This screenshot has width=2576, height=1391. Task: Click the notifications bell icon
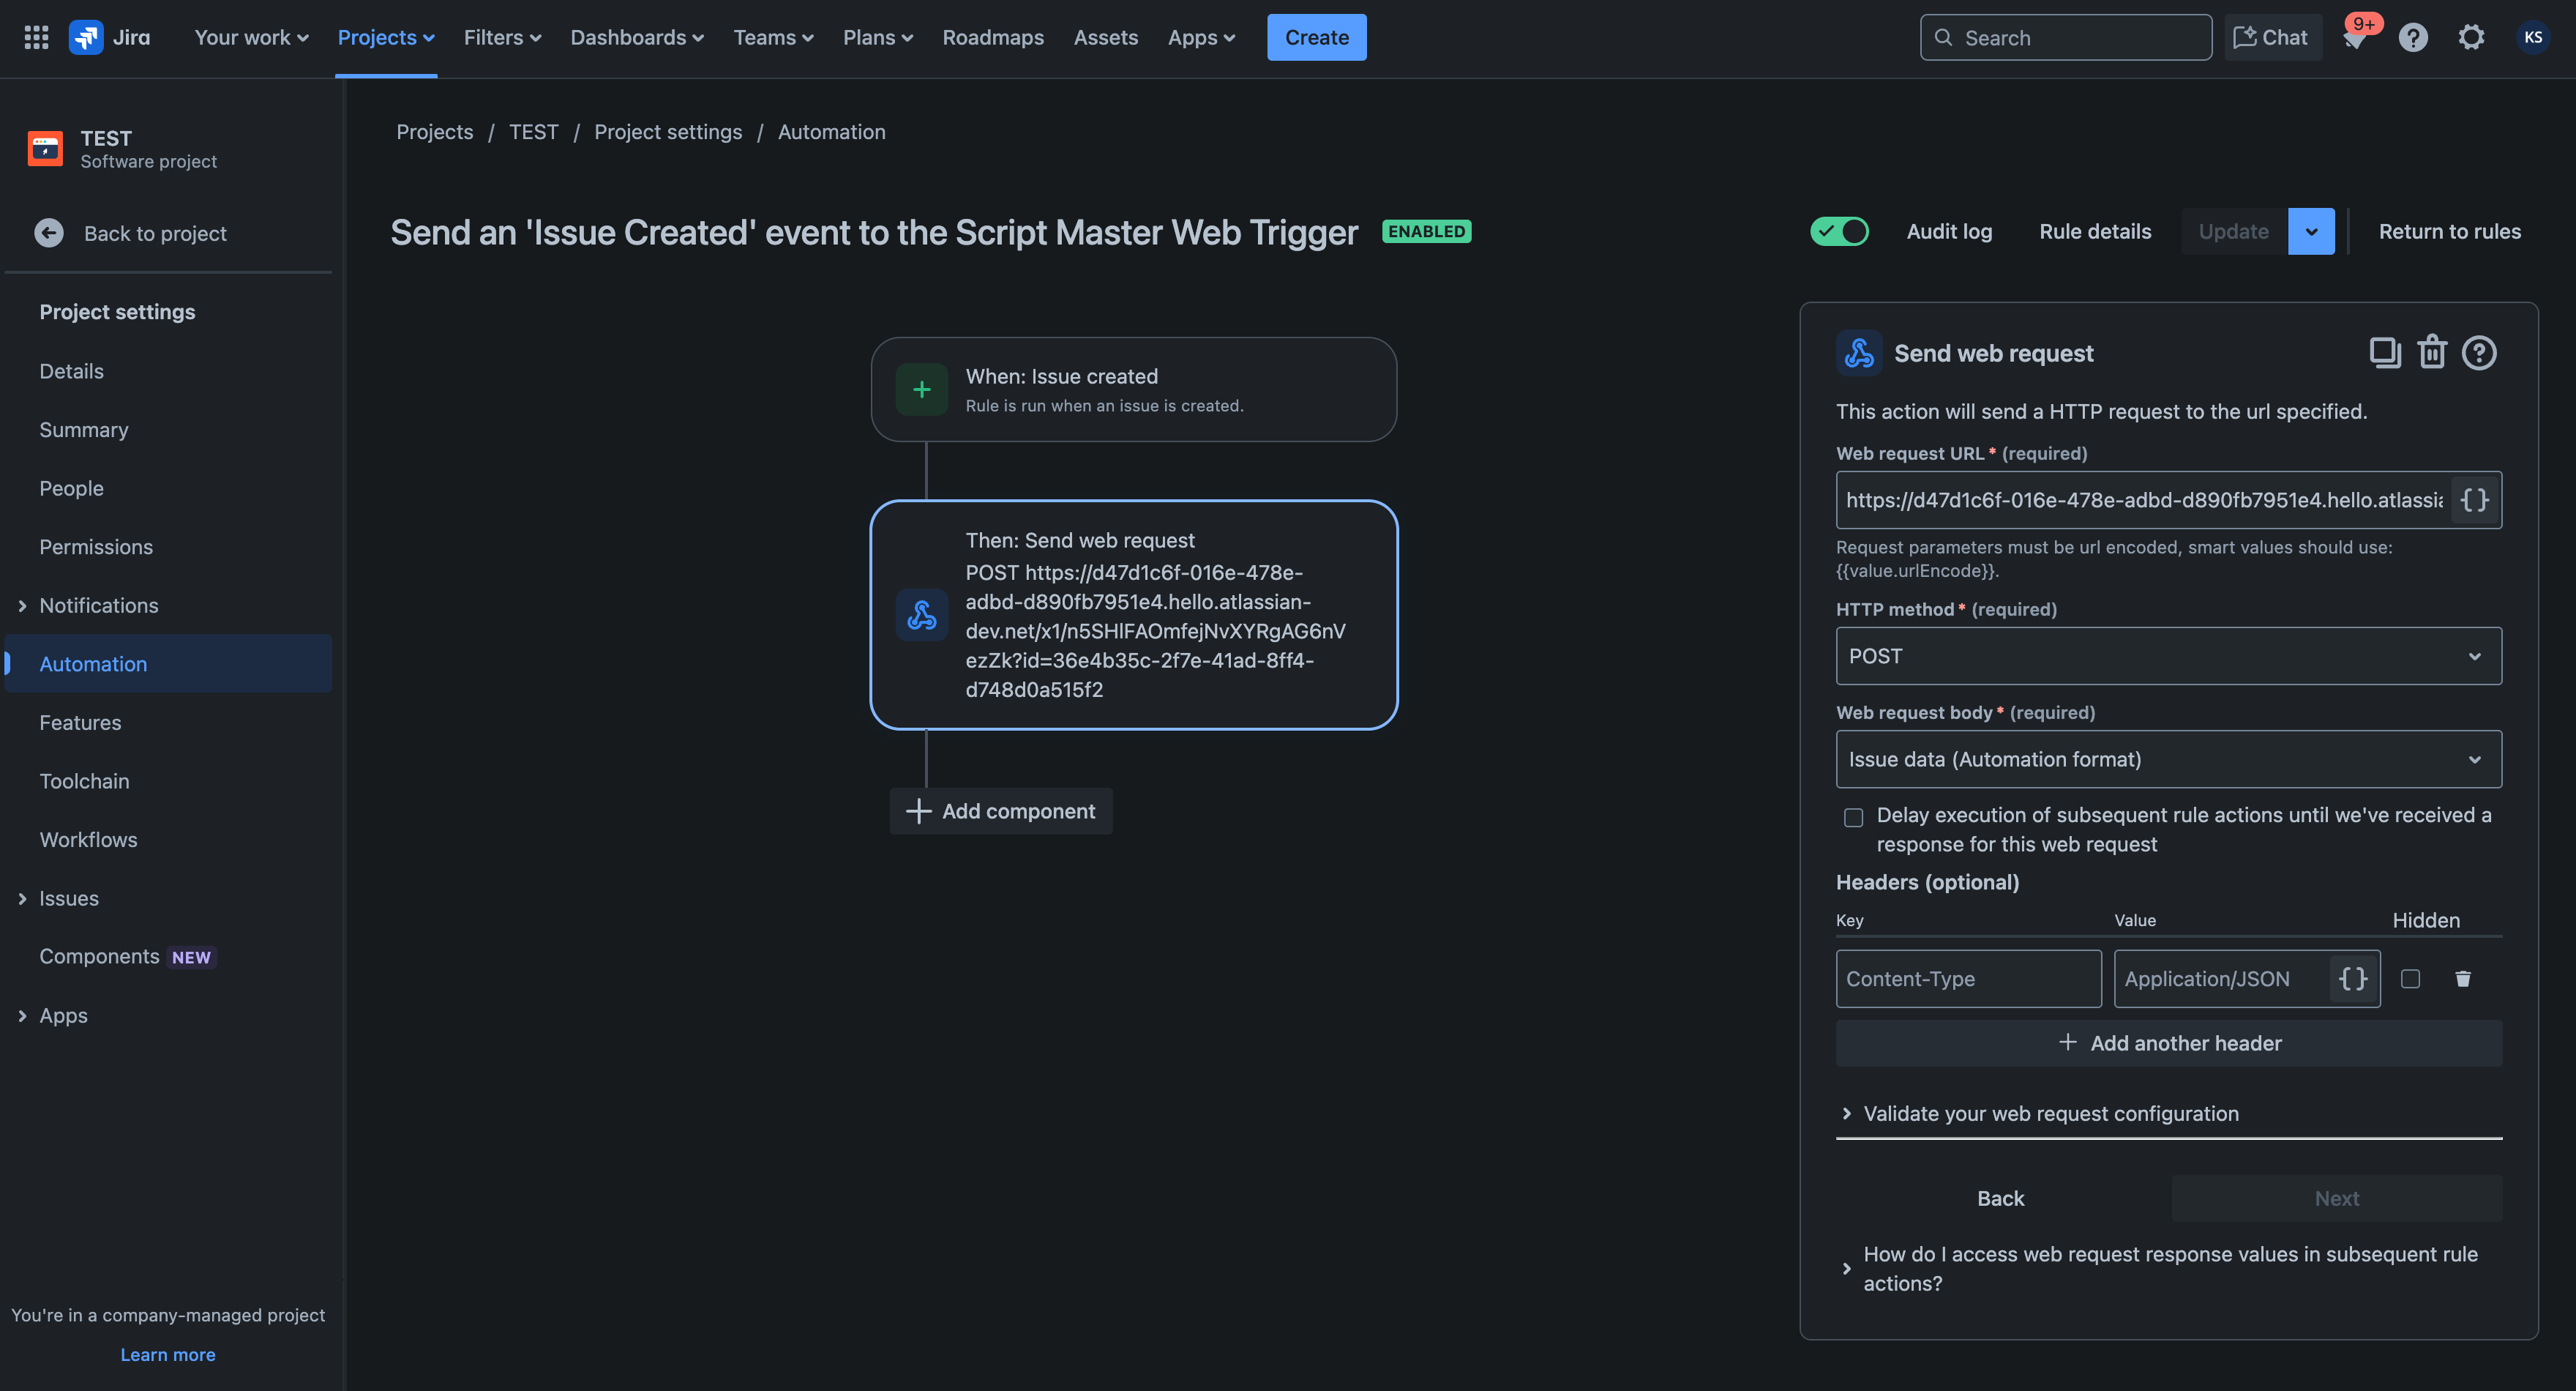(x=2353, y=38)
